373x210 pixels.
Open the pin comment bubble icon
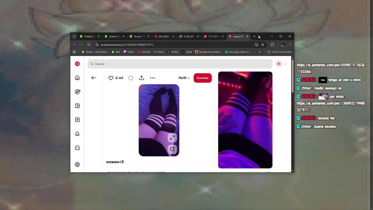point(131,78)
